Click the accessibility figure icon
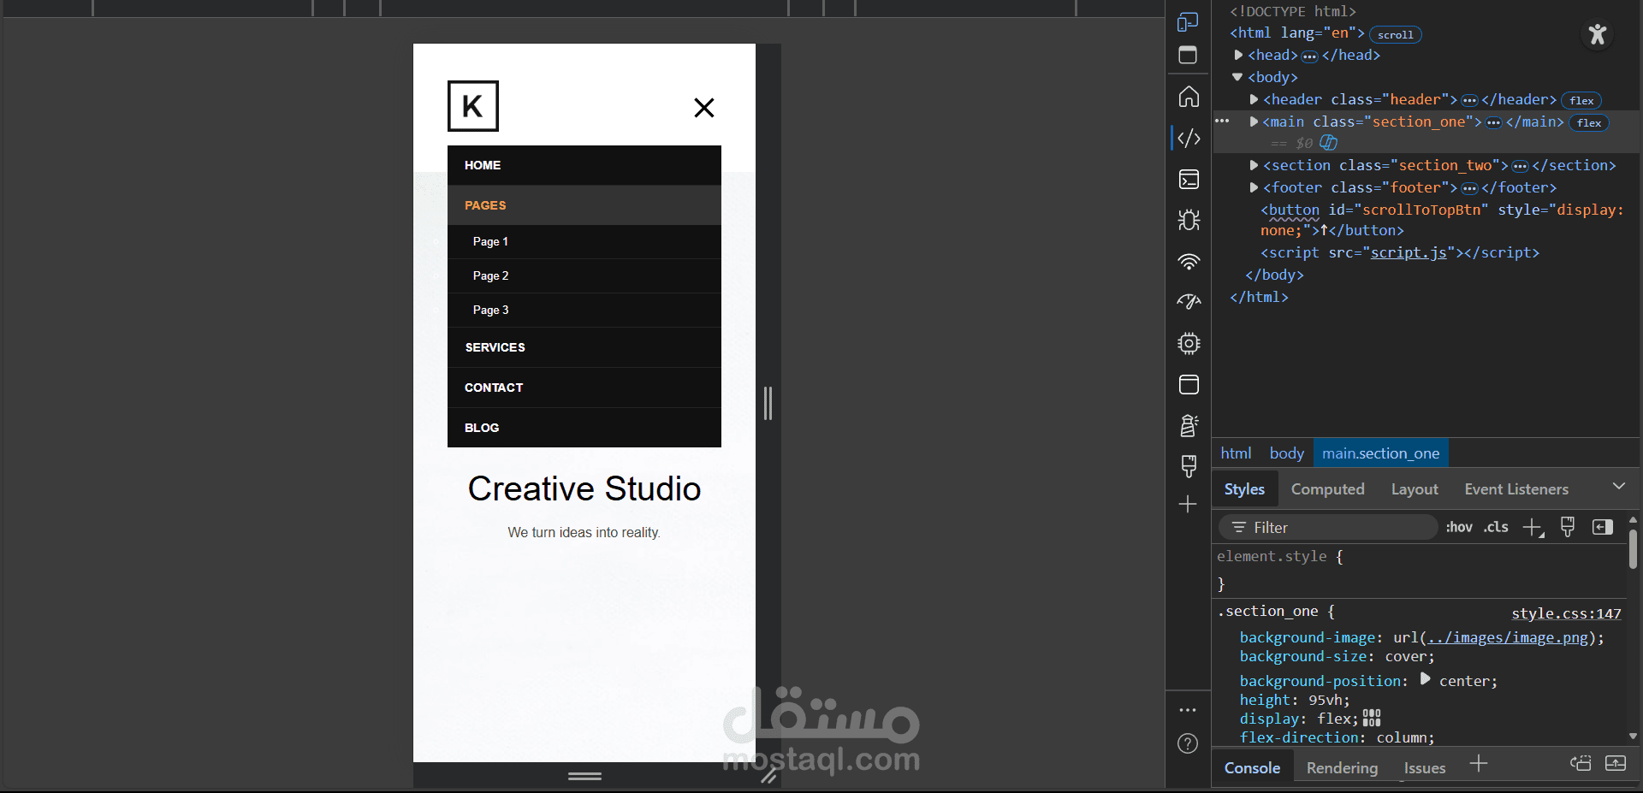The height and width of the screenshot is (793, 1643). pyautogui.click(x=1597, y=34)
